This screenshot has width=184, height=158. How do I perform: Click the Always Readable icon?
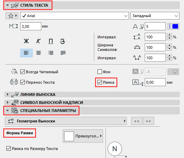click(14, 72)
